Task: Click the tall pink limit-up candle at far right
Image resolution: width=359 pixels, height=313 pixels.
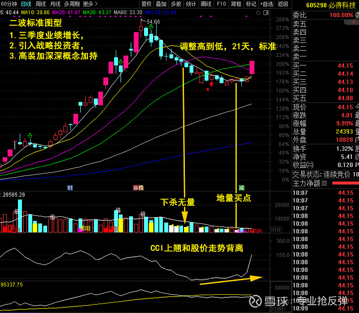Action: (252, 68)
